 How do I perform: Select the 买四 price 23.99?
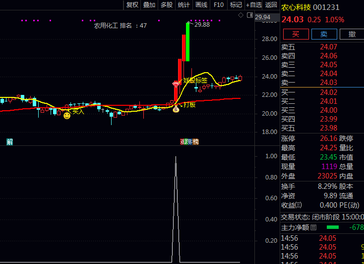pyautogui.click(x=328, y=119)
